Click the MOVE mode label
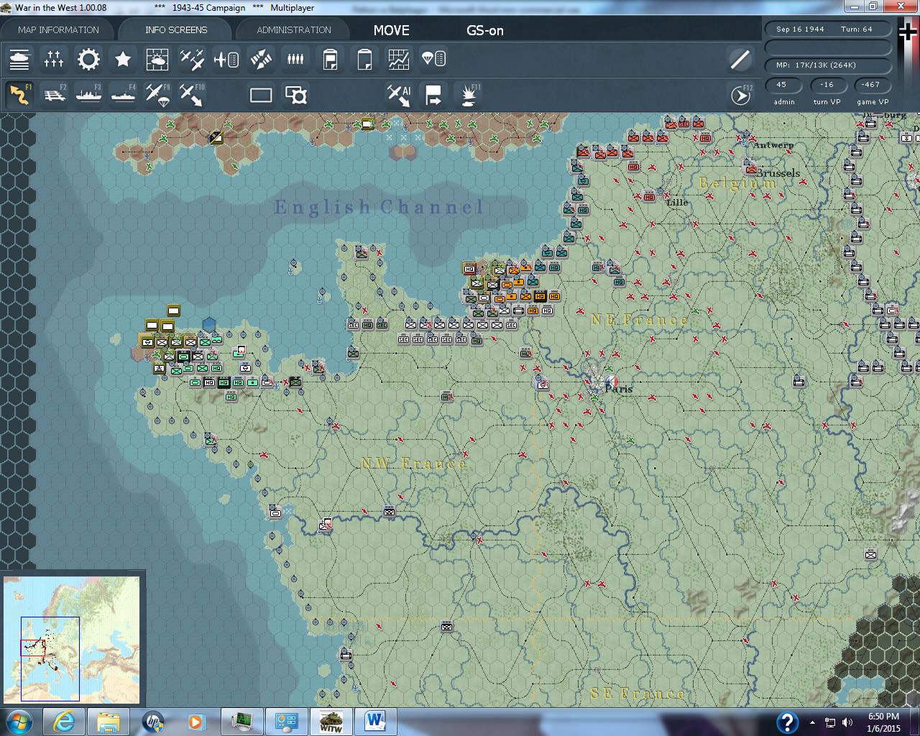This screenshot has height=736, width=920. tap(391, 30)
